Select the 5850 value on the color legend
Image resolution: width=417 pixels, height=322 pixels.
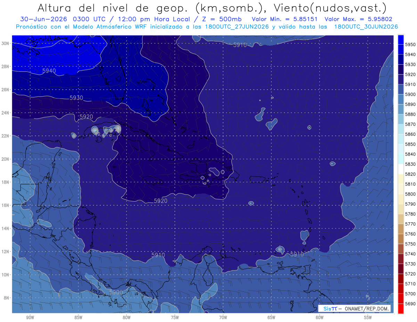(410, 144)
